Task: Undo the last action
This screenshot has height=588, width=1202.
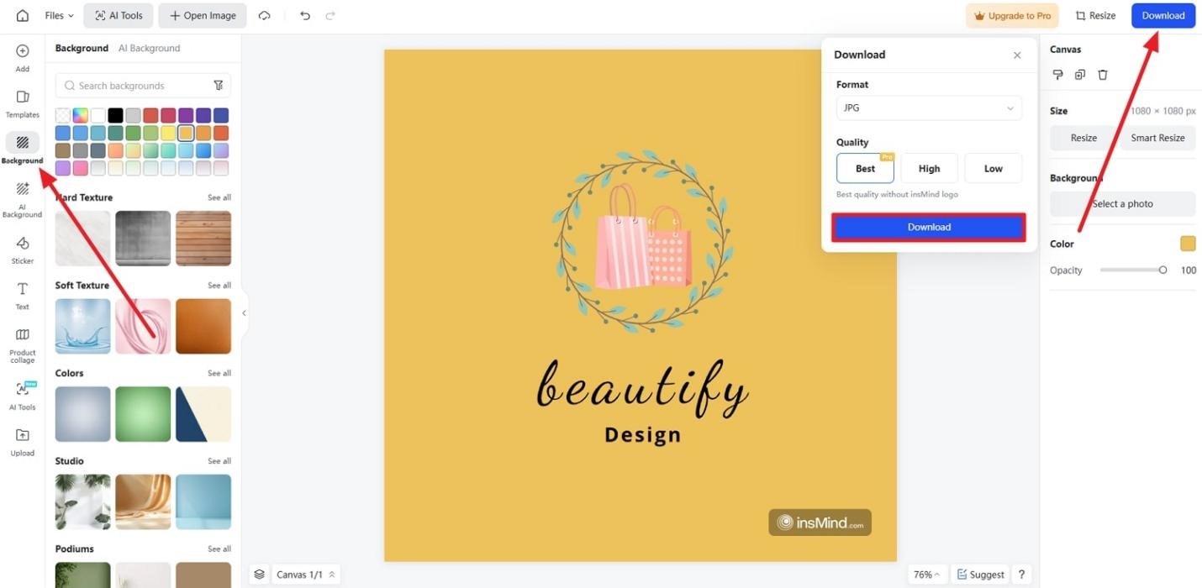Action: (305, 15)
